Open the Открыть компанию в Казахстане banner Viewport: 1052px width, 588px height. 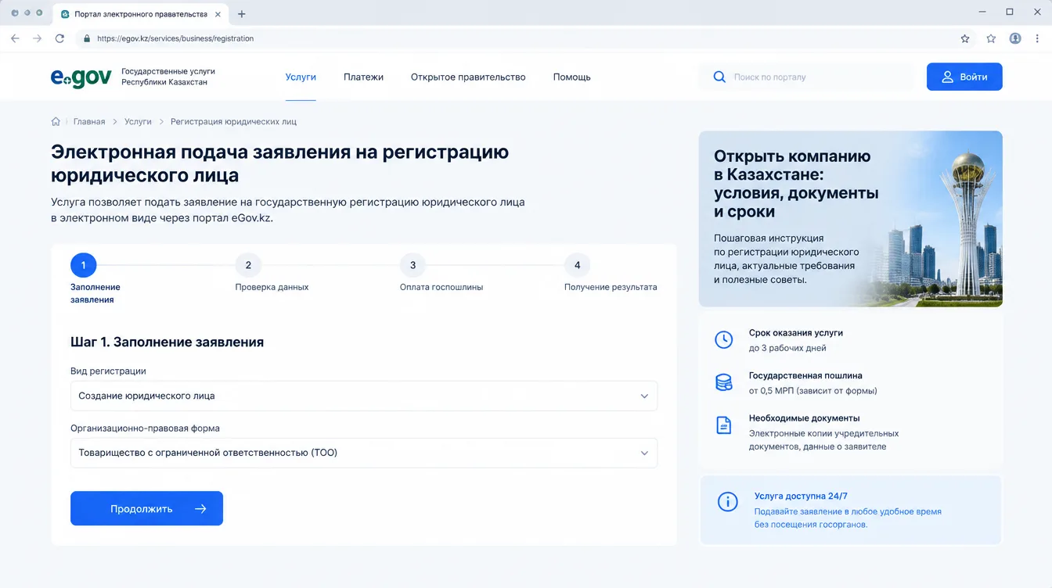(850, 219)
